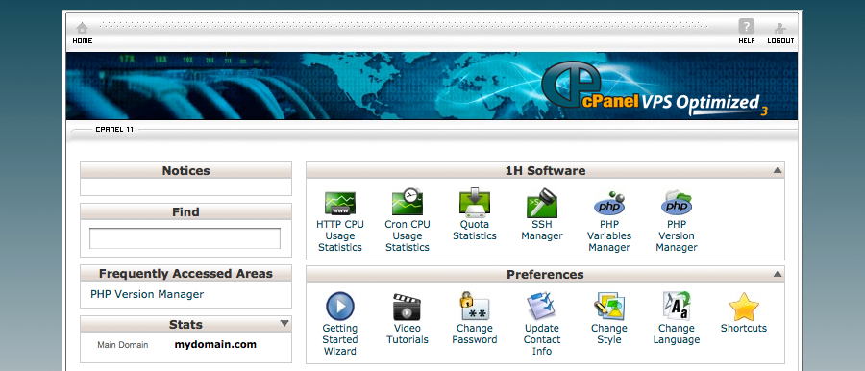Screen dimensions: 865x371
Task: Go to Home via the house icon
Action: 83,28
